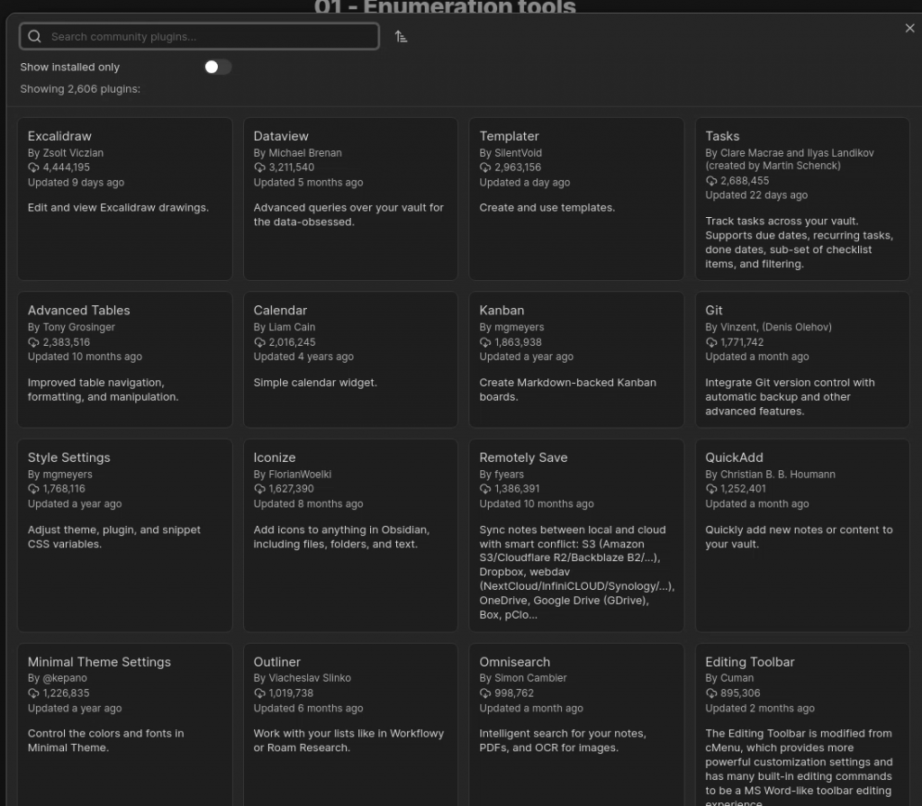Open the Tasks plugin title
Viewport: 922px width, 806px height.
point(722,137)
